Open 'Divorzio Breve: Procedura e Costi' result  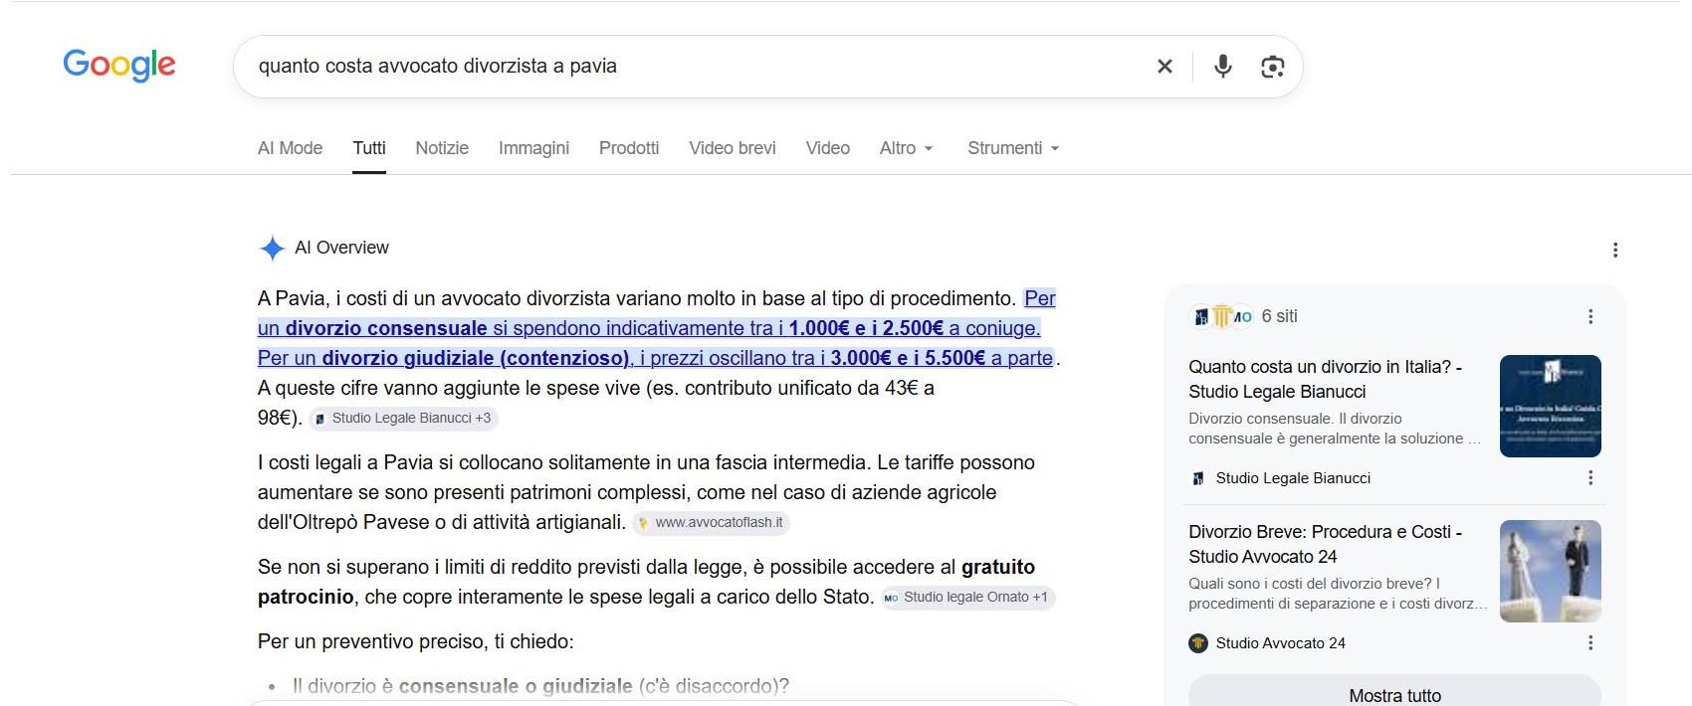click(1325, 544)
